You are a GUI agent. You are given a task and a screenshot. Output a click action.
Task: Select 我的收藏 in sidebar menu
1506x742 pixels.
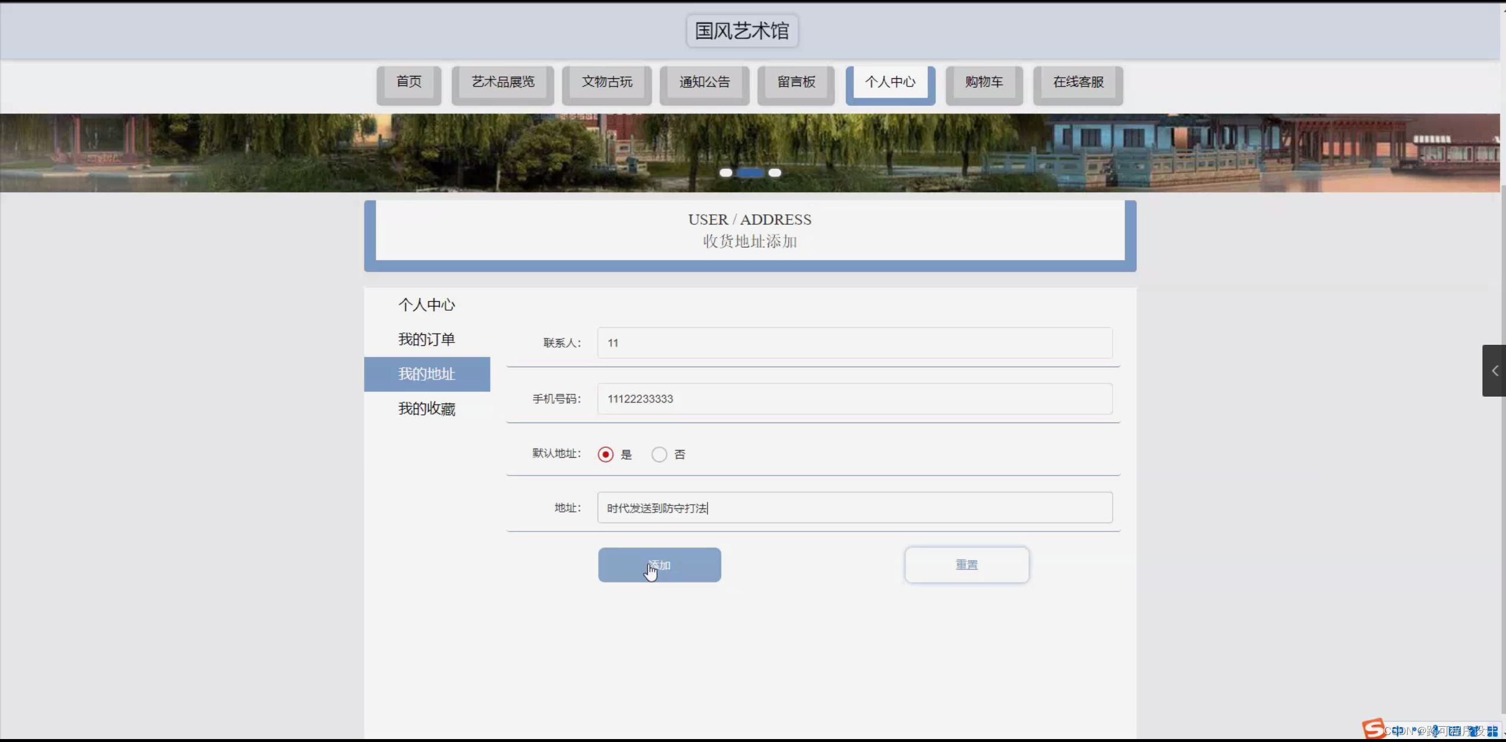[x=427, y=409]
